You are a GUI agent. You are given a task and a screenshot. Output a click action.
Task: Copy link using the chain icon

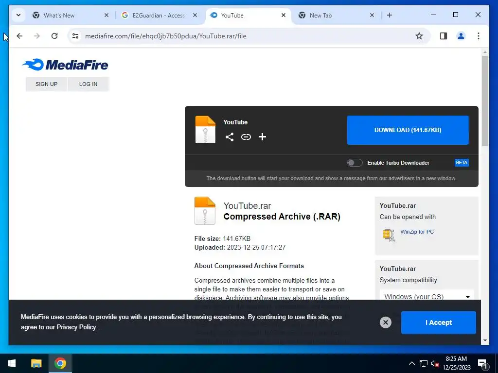pyautogui.click(x=246, y=136)
